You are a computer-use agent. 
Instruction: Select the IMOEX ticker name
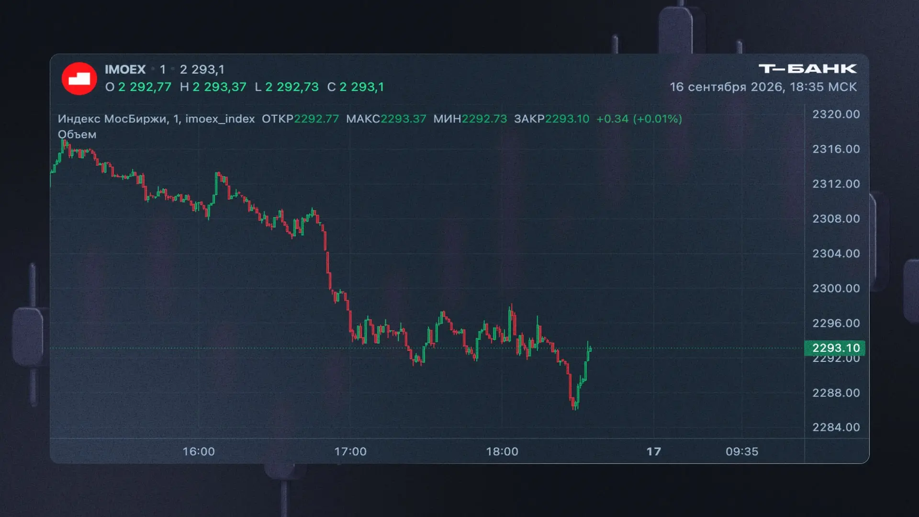[125, 70]
